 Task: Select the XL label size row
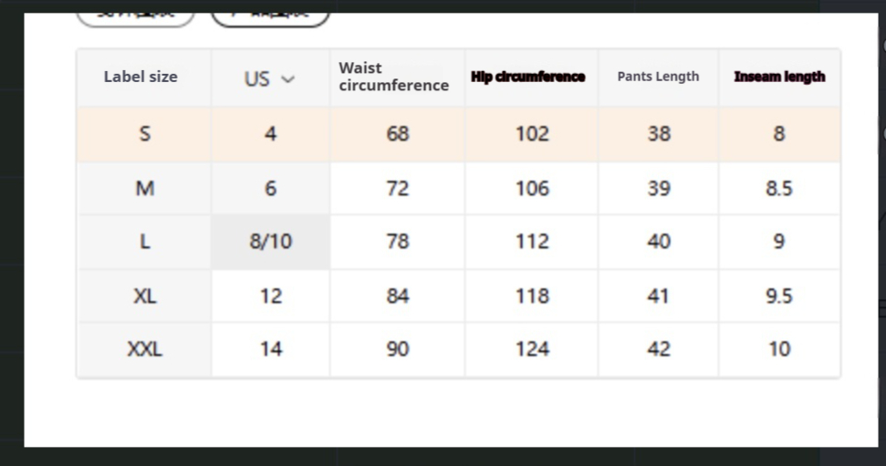144,295
